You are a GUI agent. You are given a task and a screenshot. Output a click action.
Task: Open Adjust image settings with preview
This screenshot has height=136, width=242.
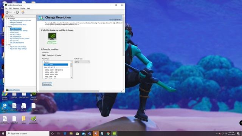(x=20, y=20)
